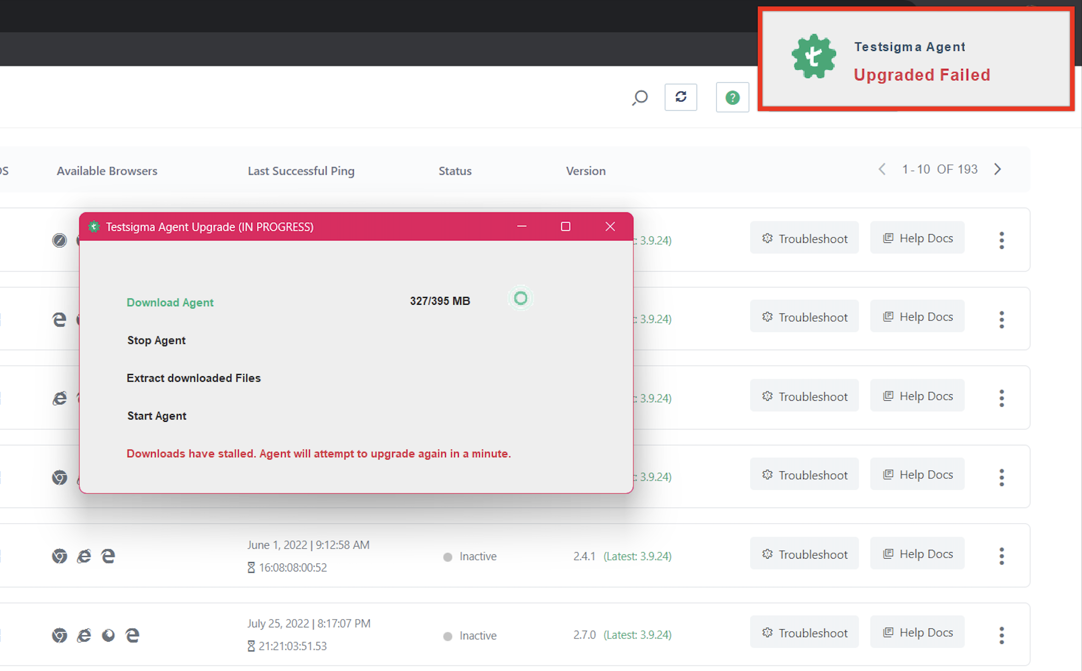Viewport: 1082px width, 671px height.
Task: Close the Testsigma Agent Upgrade dialog
Action: point(609,227)
